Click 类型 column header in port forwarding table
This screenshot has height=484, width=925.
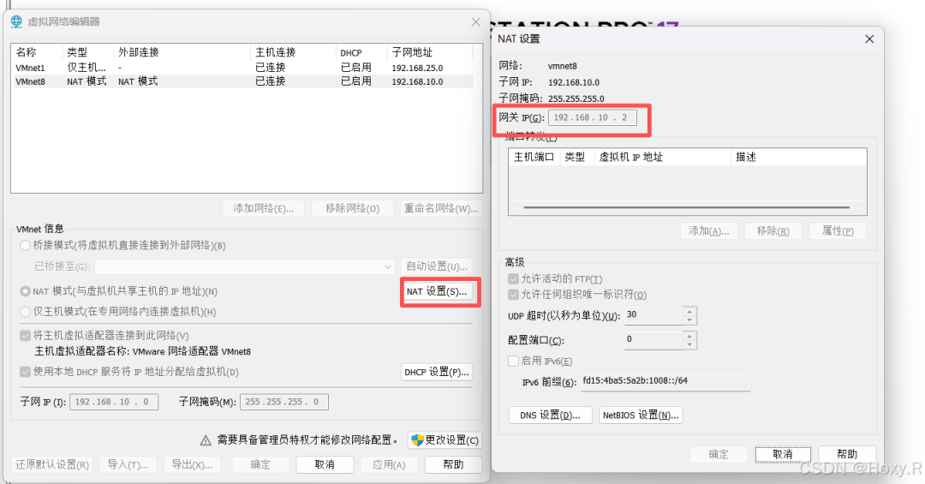tap(576, 157)
